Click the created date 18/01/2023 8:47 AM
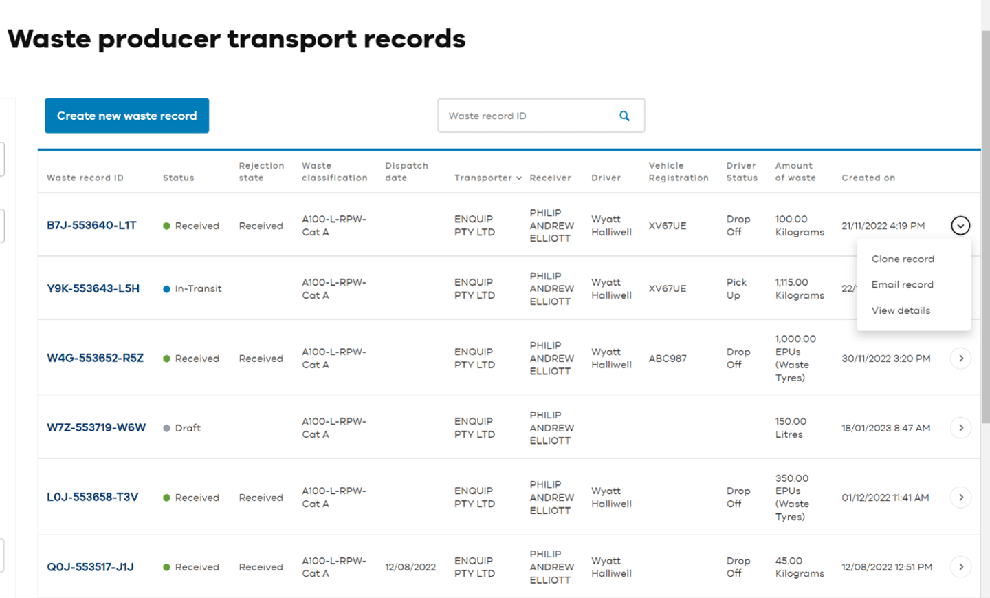The width and height of the screenshot is (990, 598). coord(885,428)
